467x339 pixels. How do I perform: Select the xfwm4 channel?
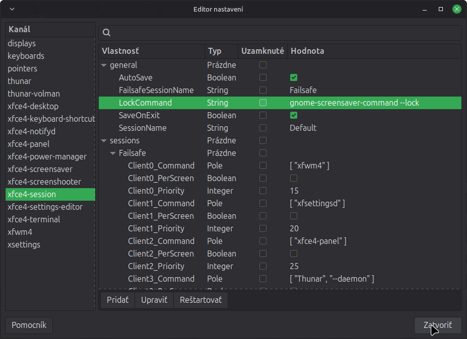pos(20,232)
